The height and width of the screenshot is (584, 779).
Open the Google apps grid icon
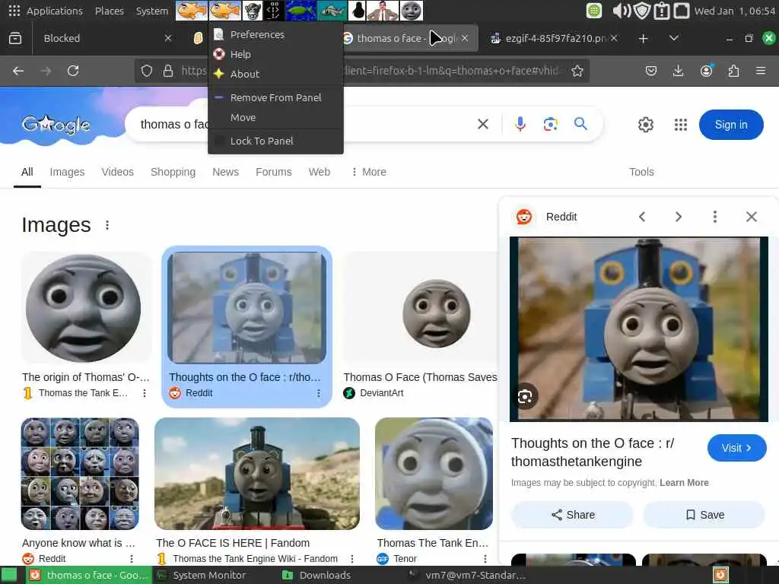681,125
